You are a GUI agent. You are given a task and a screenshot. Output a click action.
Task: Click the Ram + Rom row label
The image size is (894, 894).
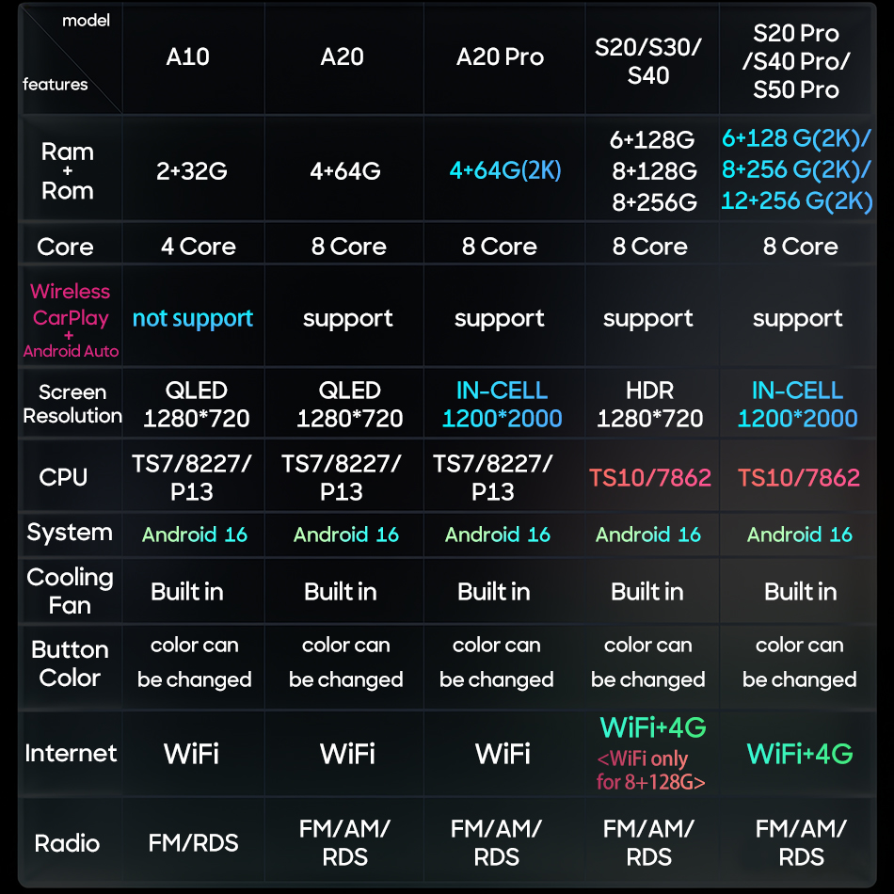pyautogui.click(x=67, y=171)
